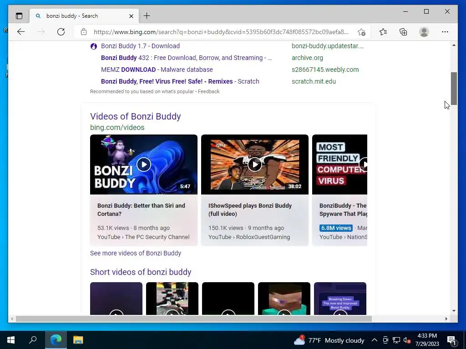This screenshot has height=349, width=466.
Task: Open the clock showing 4:33 PM
Action: tap(427, 340)
